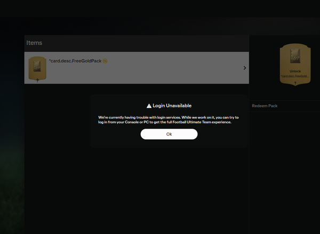Click the login services trouble message text
This screenshot has width=320, height=234.
(x=169, y=119)
